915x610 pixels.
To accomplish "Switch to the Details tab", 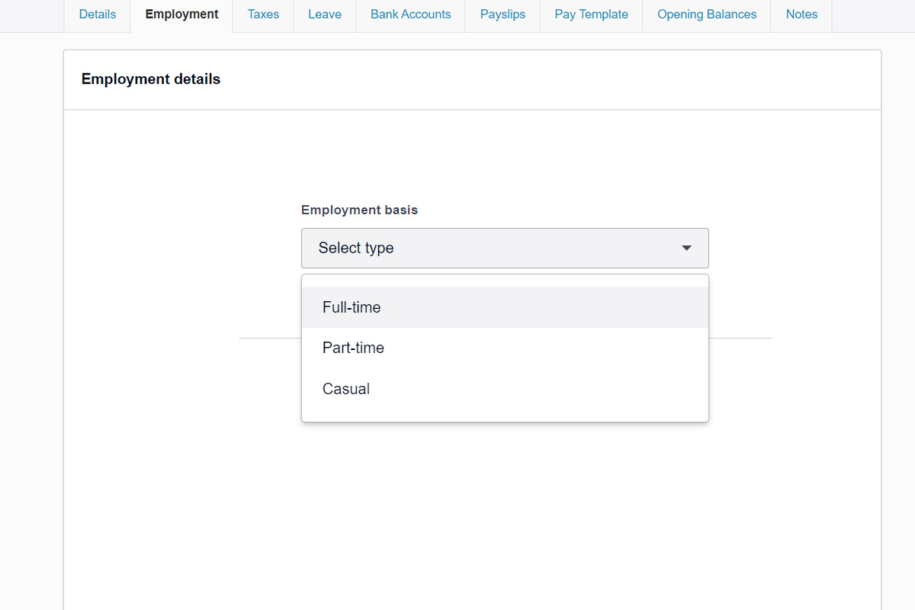I will pos(97,14).
